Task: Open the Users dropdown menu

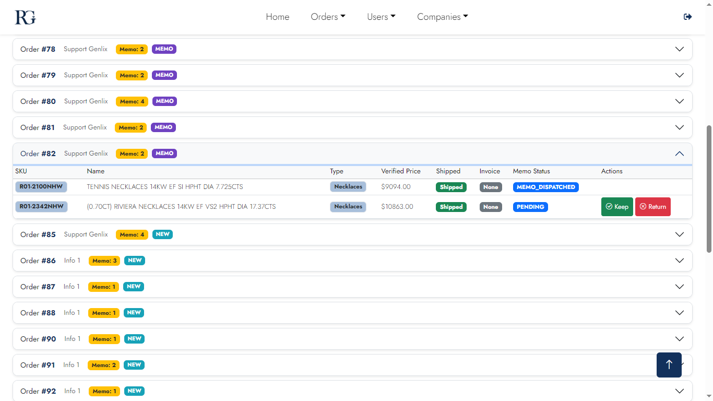Action: point(381,17)
